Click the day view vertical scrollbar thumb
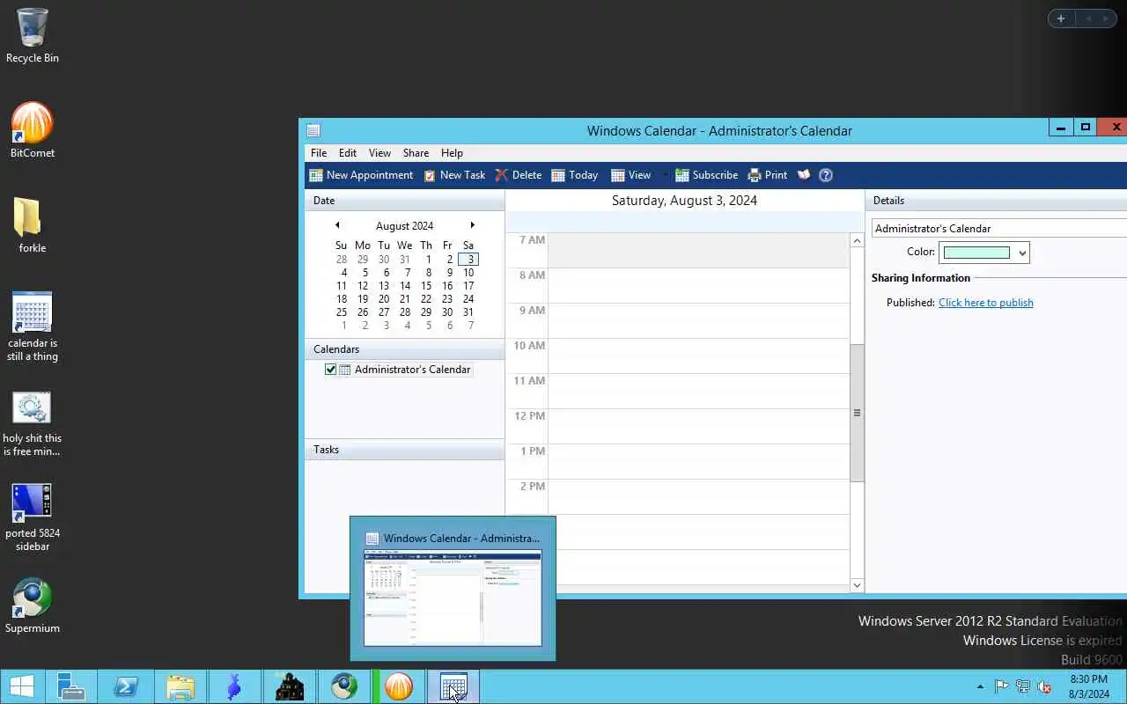This screenshot has width=1127, height=704. point(857,413)
